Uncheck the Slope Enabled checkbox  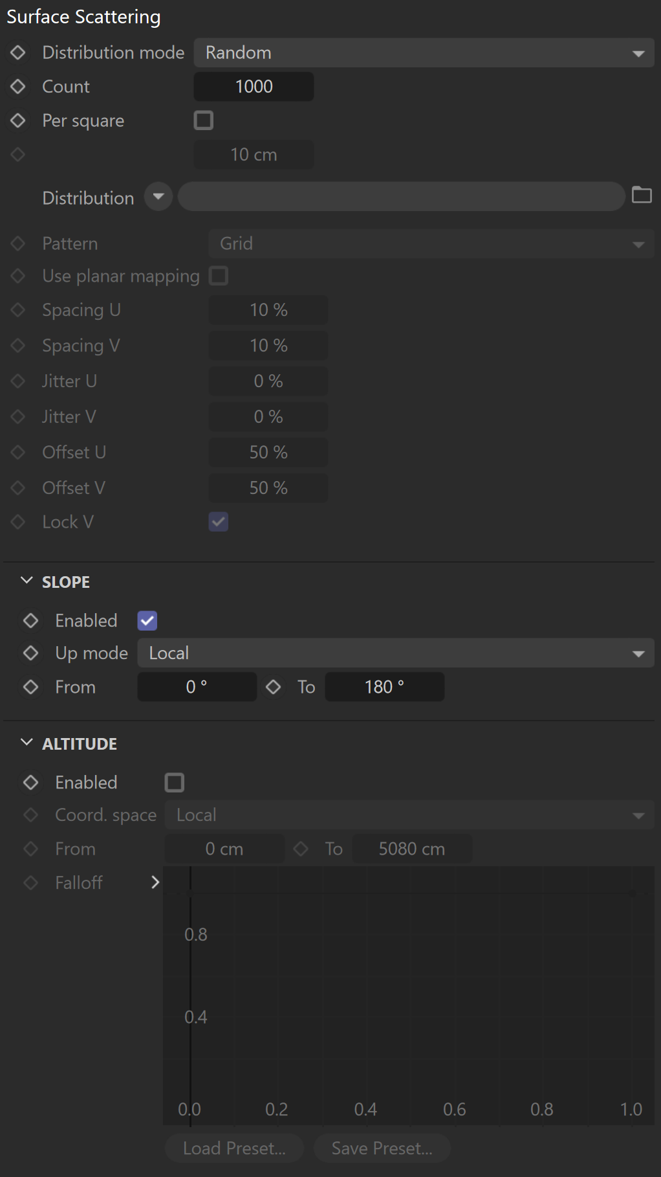point(147,621)
